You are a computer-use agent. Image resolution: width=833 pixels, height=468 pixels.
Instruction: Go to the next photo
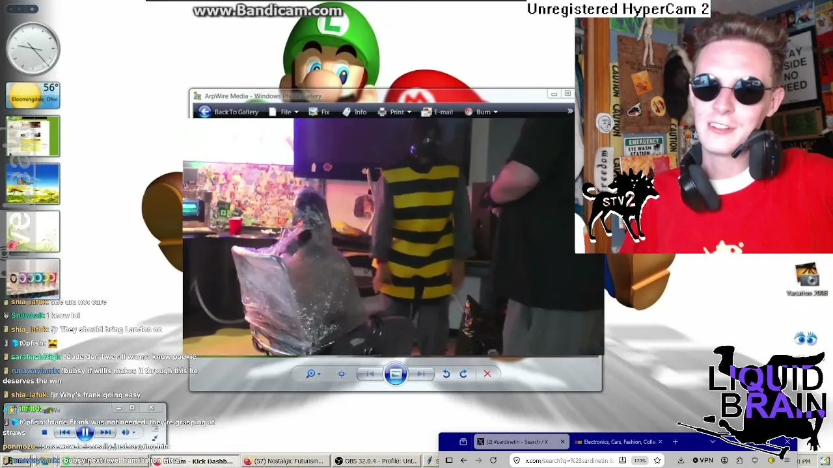click(x=422, y=374)
